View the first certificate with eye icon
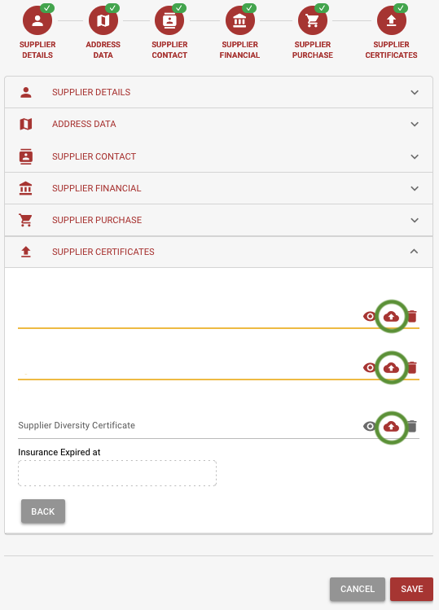 pos(369,316)
